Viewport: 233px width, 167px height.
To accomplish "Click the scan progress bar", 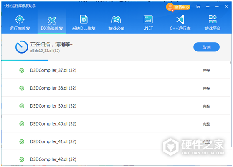I will pos(25,60).
